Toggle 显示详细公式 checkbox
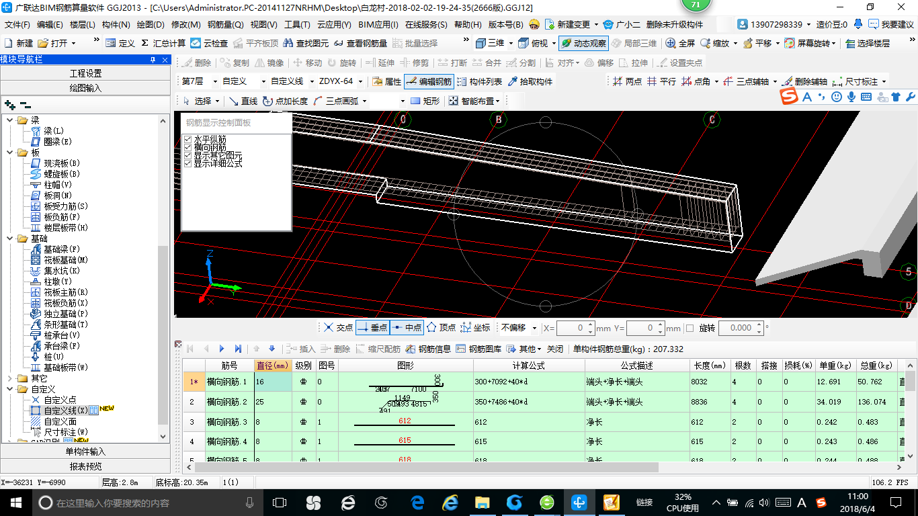Image resolution: width=918 pixels, height=516 pixels. 187,163
